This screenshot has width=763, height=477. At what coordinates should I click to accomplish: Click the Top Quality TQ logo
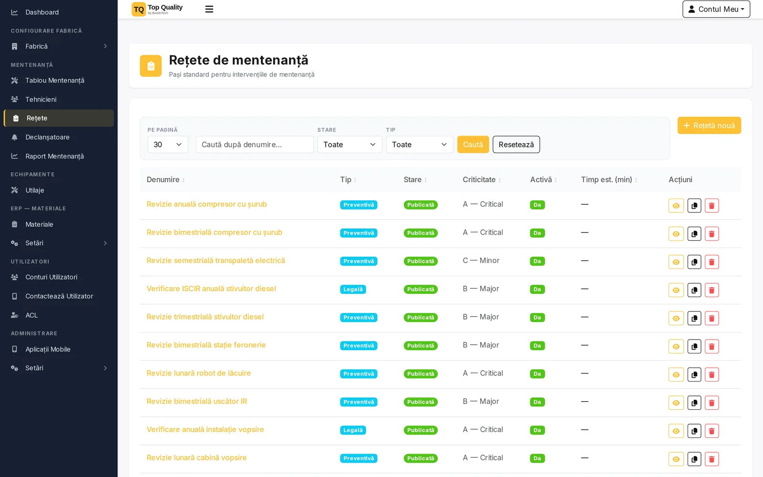tap(157, 9)
